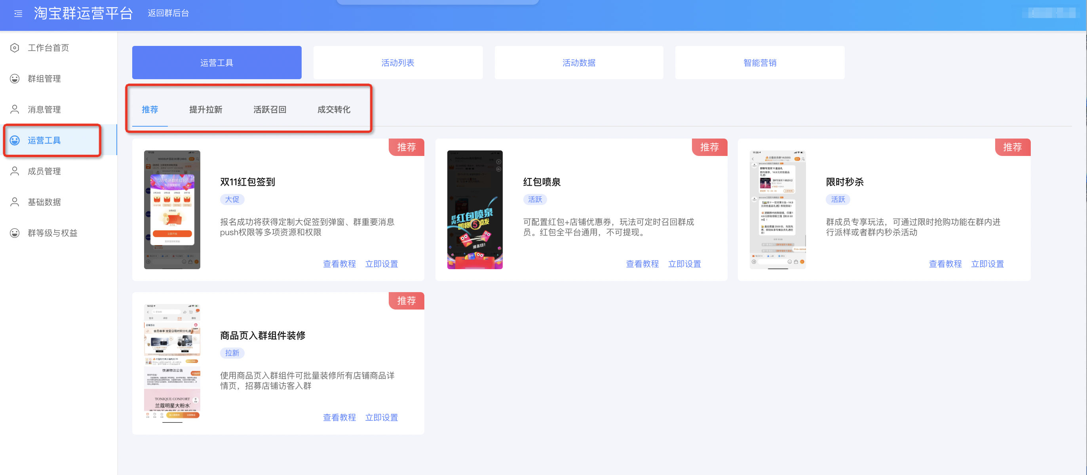Switch to the 活动数据 tab
The width and height of the screenshot is (1087, 475).
point(578,63)
